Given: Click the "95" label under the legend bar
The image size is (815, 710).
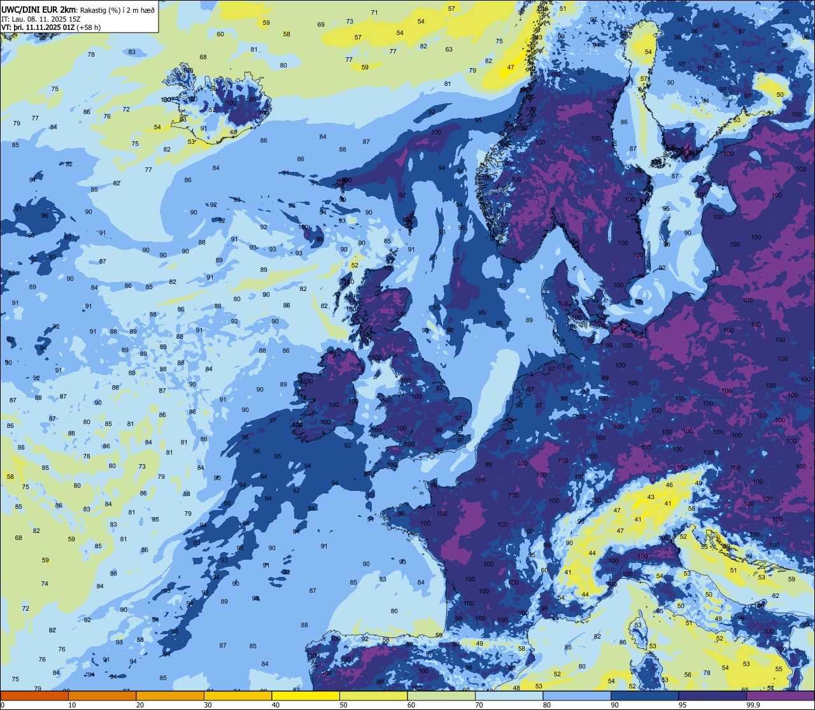Looking at the screenshot, I should click(683, 705).
